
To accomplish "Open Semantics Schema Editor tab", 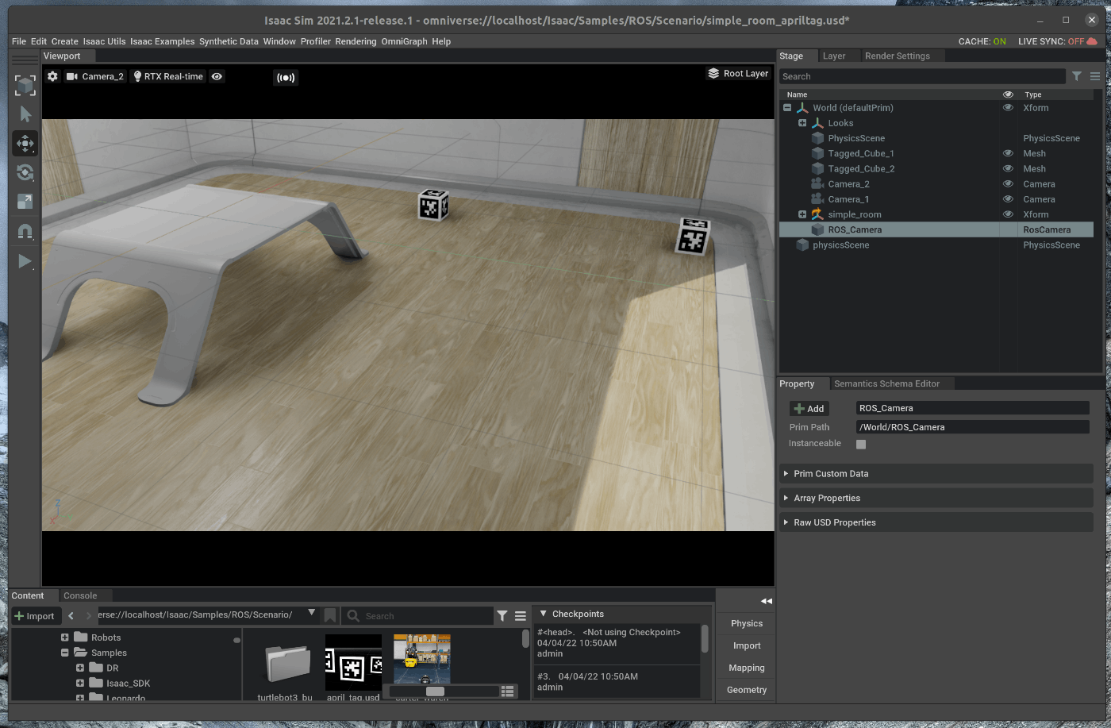I will 886,383.
